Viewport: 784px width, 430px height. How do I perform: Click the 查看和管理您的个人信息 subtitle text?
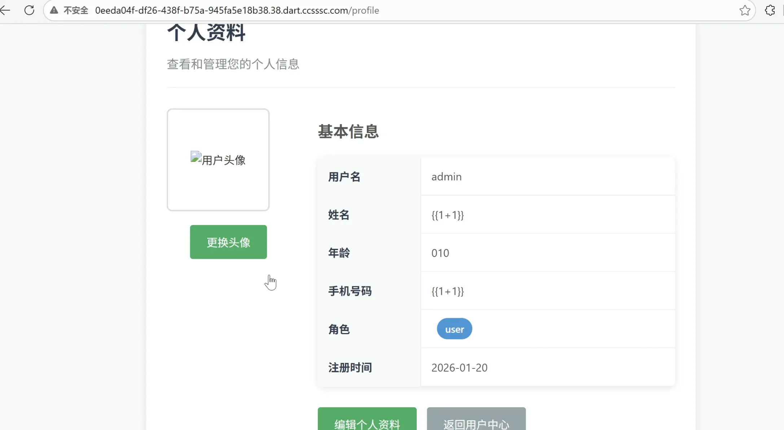(x=233, y=64)
